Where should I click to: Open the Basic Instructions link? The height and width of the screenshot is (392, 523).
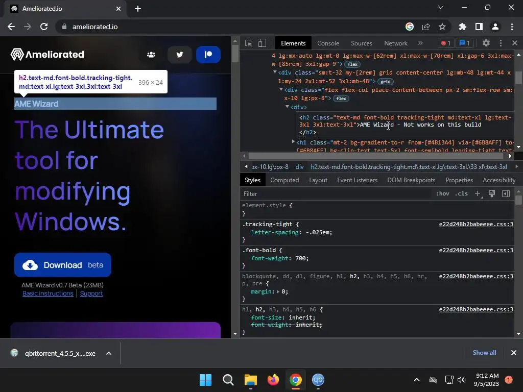pyautogui.click(x=47, y=293)
